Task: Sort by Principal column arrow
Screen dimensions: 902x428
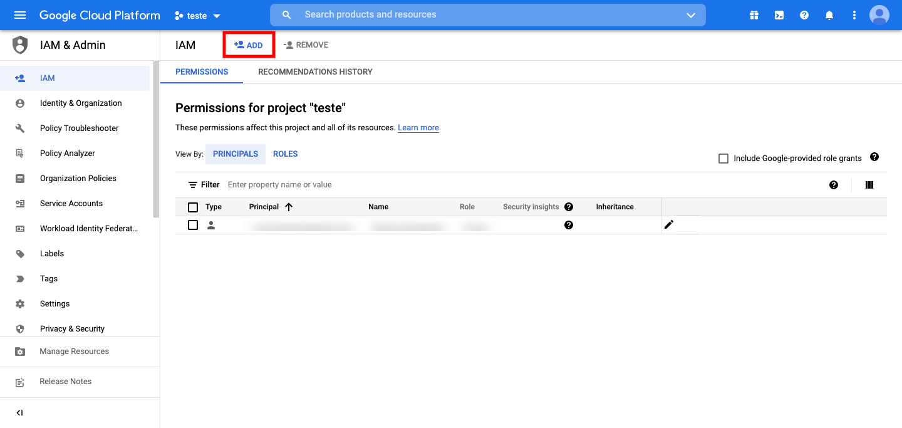Action: pos(289,207)
